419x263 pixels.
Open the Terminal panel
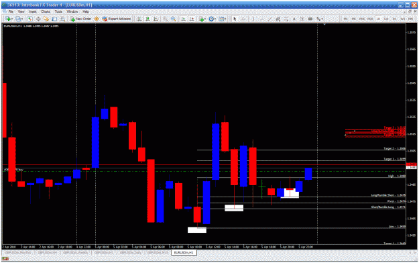tap(54, 19)
